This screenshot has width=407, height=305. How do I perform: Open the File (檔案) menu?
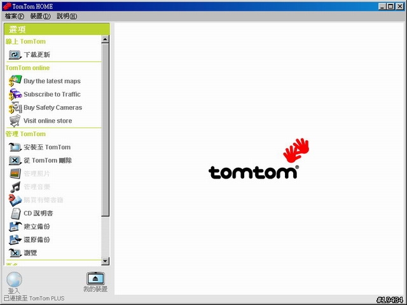point(14,17)
